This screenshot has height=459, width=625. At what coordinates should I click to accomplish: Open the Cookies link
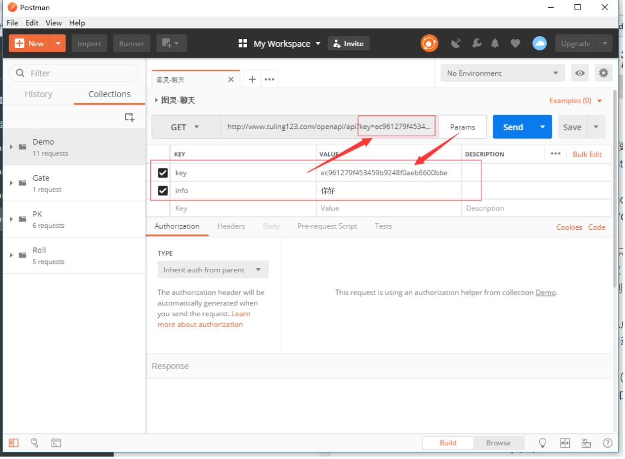[569, 227]
